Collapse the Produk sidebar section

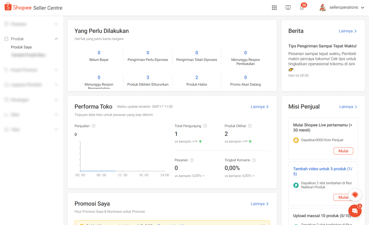pyautogui.click(x=56, y=39)
